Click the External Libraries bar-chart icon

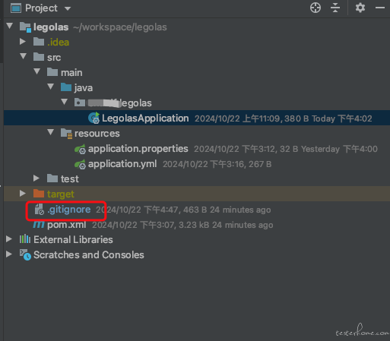click(25, 239)
